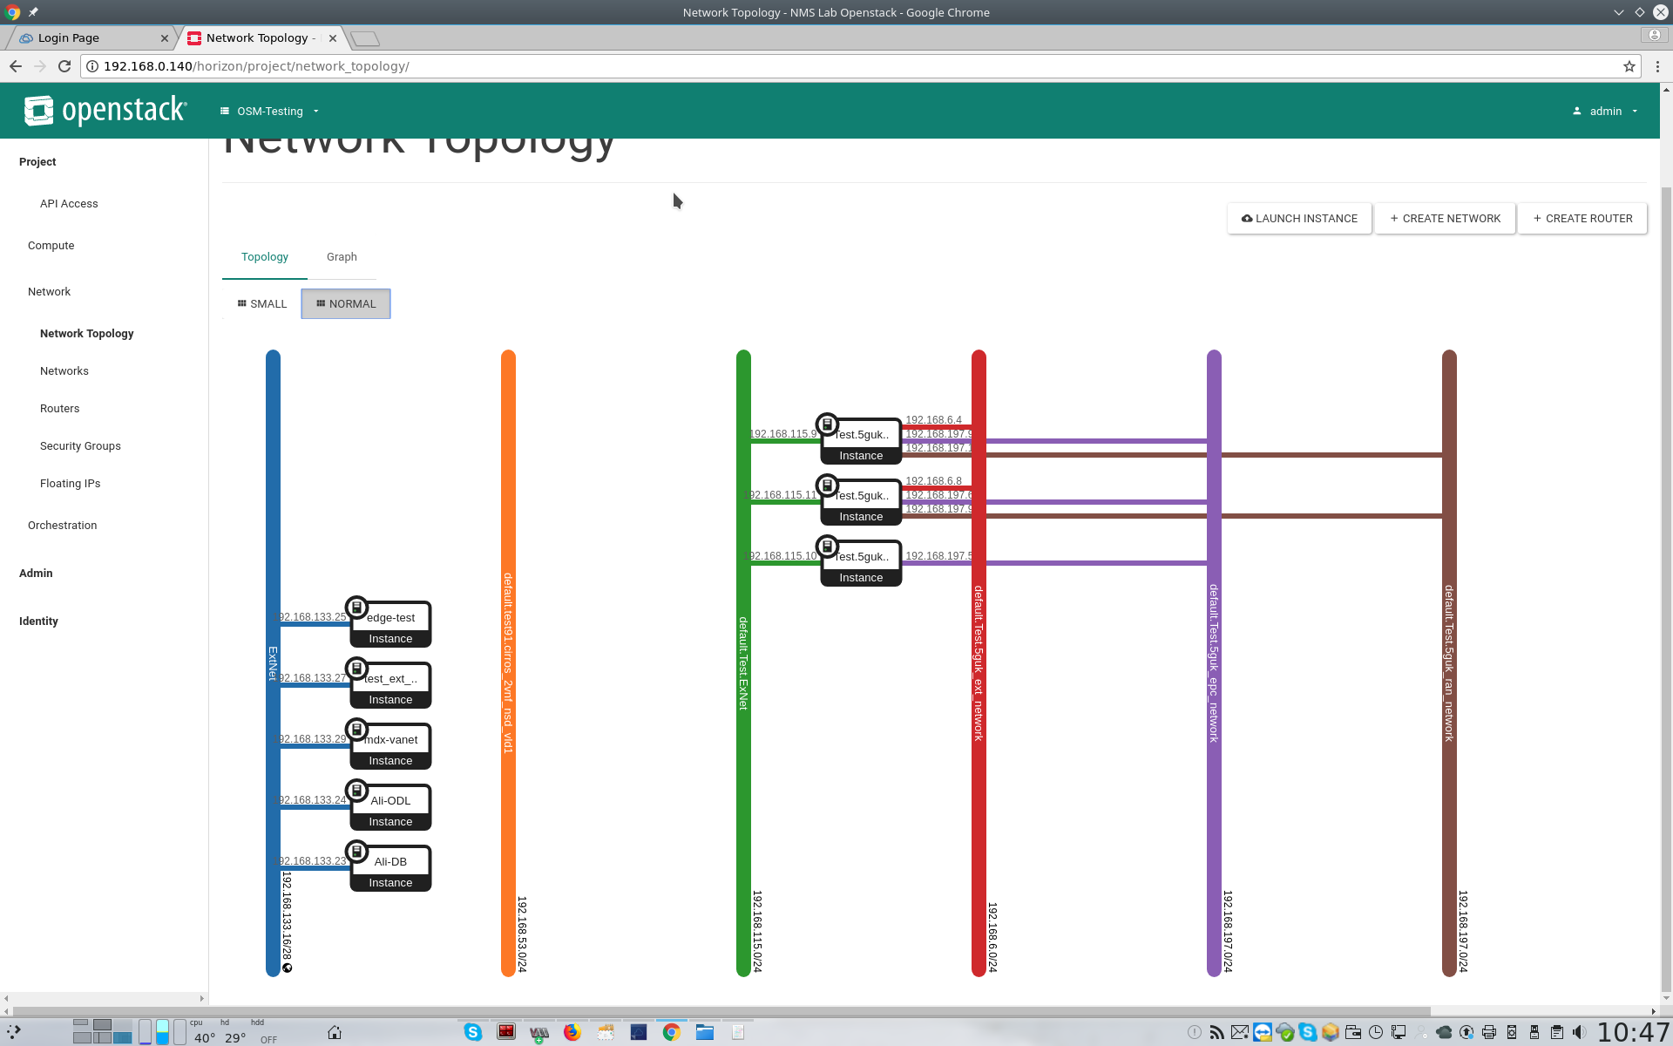Click the edge-test instance server icon
Viewport: 1673px width, 1046px height.
point(356,608)
